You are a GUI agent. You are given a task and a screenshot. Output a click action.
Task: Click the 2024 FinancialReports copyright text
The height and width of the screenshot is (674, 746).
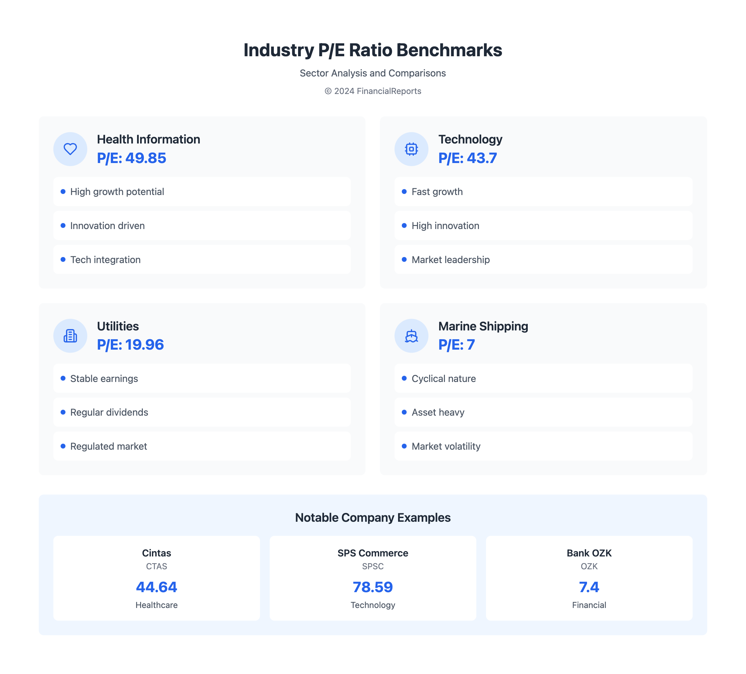(372, 91)
